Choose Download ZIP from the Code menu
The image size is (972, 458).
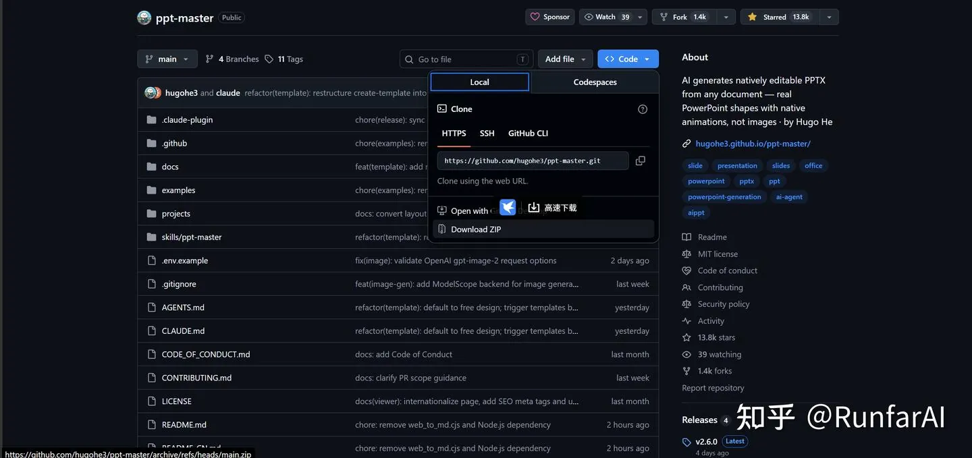coord(543,229)
